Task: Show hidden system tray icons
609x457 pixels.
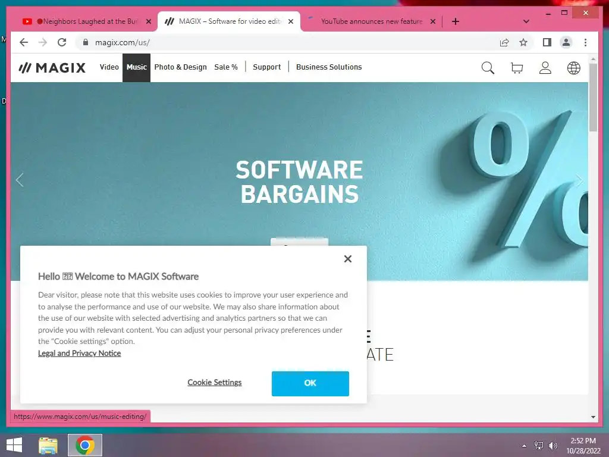Action: click(x=524, y=445)
